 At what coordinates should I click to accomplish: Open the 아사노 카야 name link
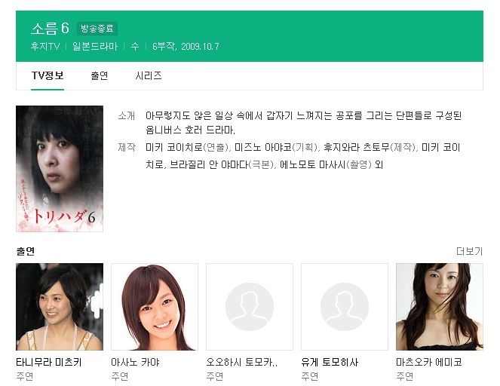coord(135,362)
